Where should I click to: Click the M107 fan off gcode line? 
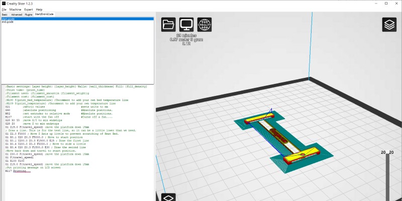(x=59, y=117)
